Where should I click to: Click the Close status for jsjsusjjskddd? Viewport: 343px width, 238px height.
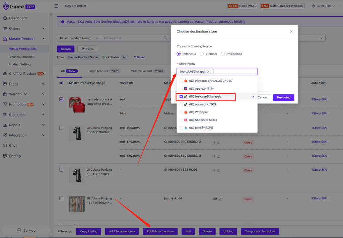pyautogui.click(x=248, y=199)
